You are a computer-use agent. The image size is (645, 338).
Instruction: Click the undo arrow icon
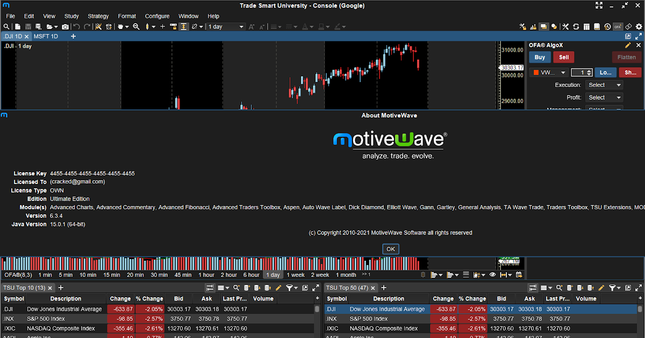76,26
